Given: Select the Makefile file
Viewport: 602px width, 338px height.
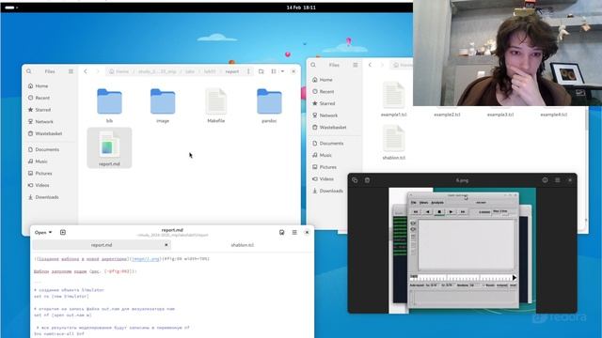Looking at the screenshot, I should (x=215, y=105).
